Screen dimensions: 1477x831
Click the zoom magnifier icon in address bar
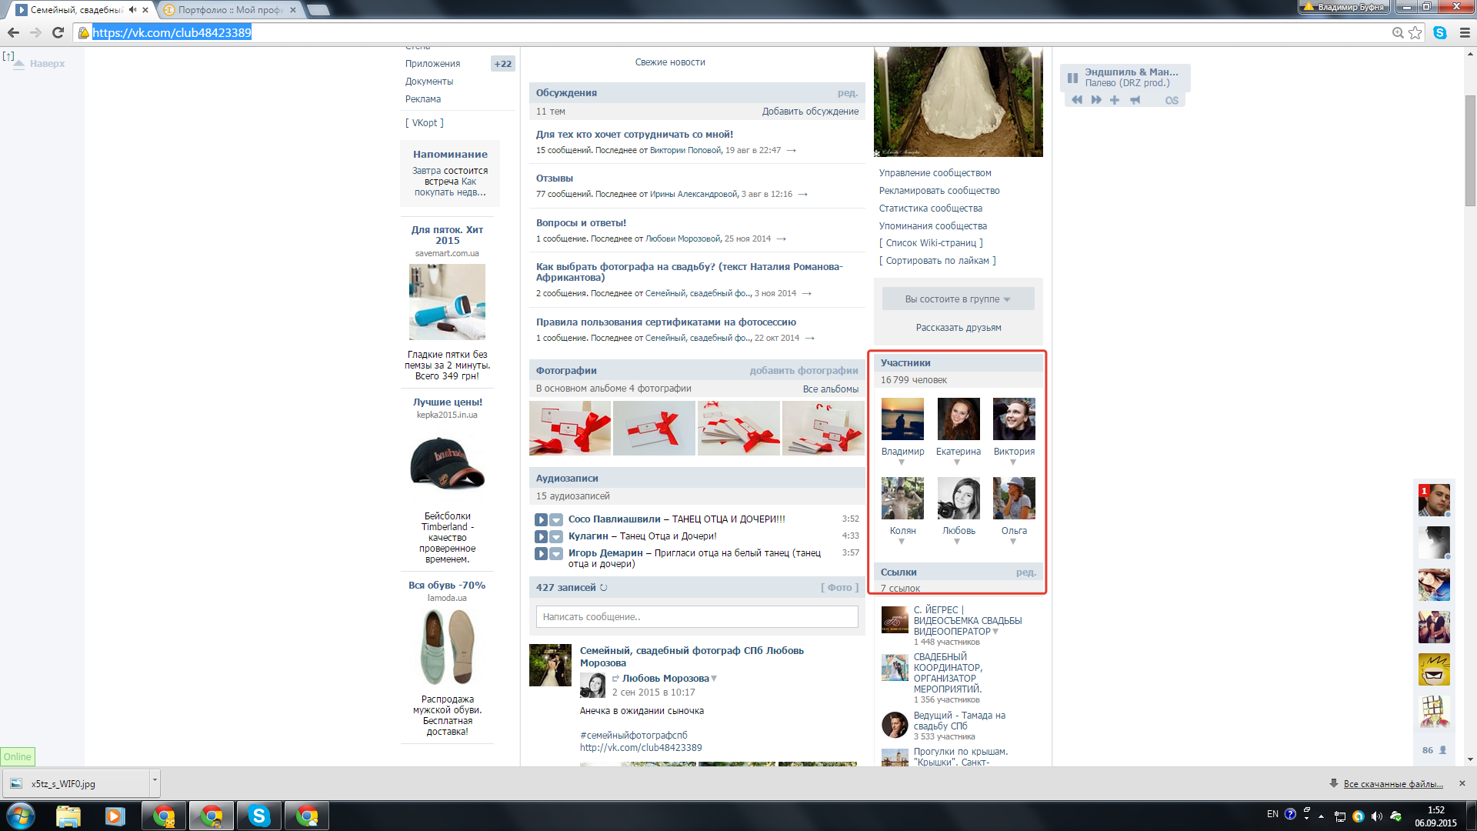[1398, 32]
